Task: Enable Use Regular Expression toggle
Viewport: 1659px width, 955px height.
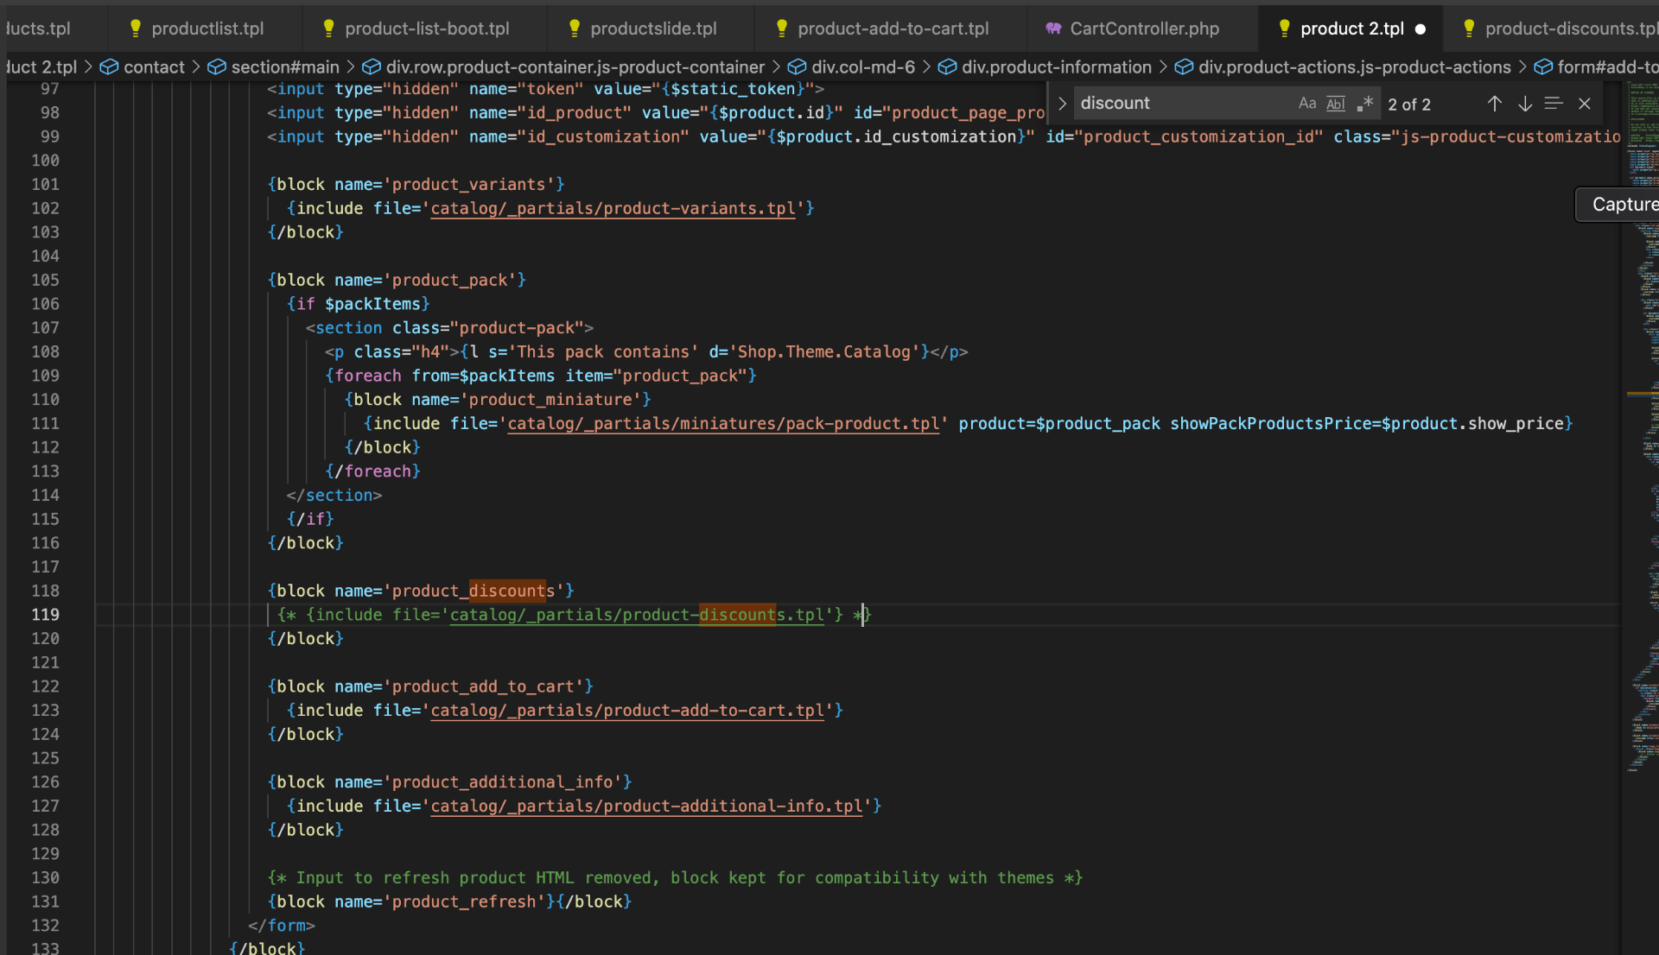Action: coord(1365,104)
